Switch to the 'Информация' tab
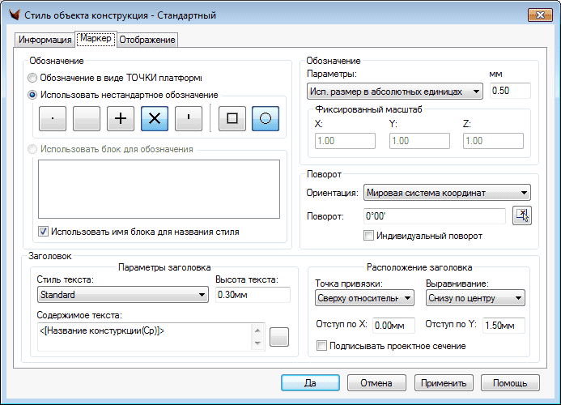The height and width of the screenshot is (405, 561). point(45,40)
